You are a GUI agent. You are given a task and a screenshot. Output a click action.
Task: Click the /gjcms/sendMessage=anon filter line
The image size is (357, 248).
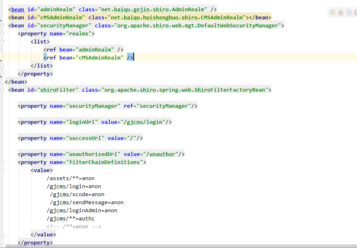[x=86, y=203]
